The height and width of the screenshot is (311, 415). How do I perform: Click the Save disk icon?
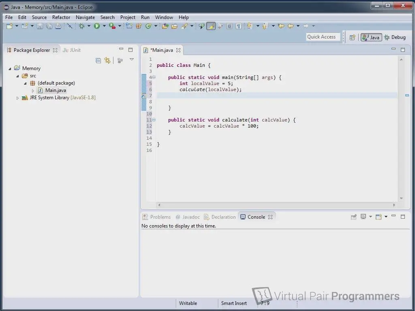pyautogui.click(x=40, y=26)
